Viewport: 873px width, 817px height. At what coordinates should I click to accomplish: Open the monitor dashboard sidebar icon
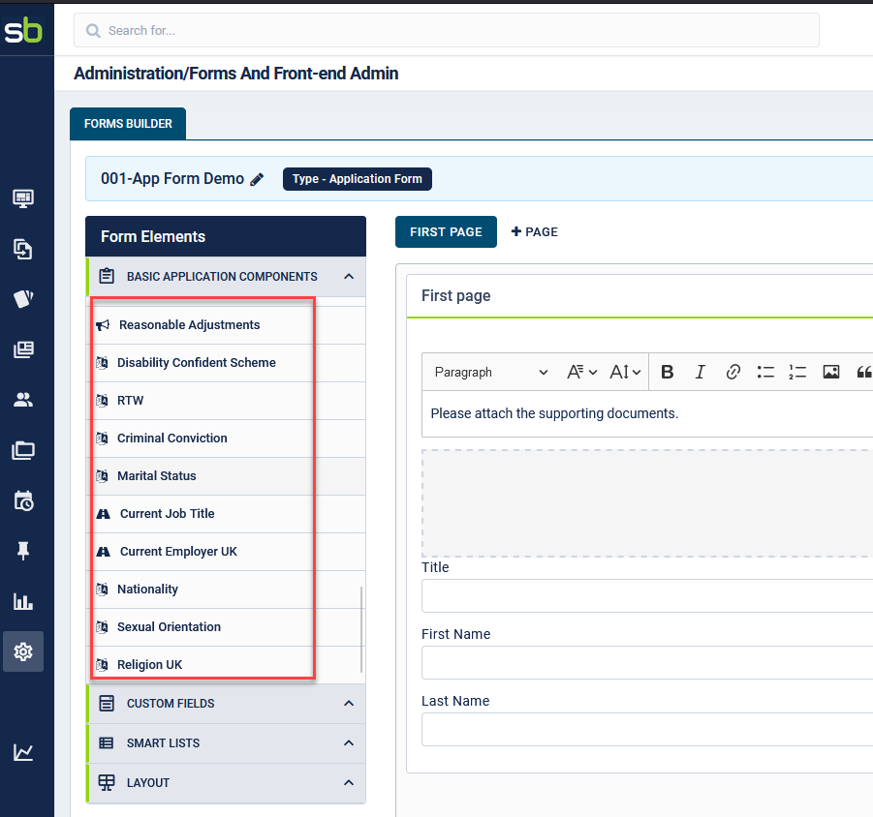pyautogui.click(x=23, y=198)
